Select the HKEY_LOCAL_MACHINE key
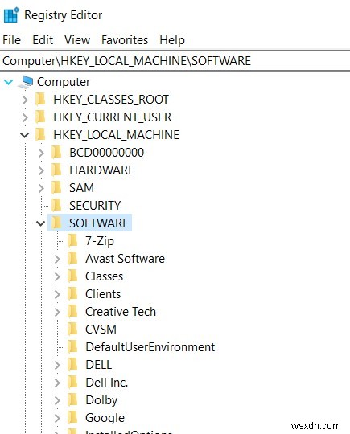Image resolution: width=350 pixels, height=434 pixels. (116, 135)
